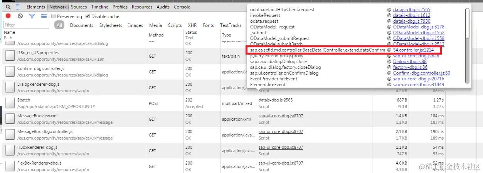Open datajs-dbg.js:2565 initiator in $batch row

coord(276,100)
